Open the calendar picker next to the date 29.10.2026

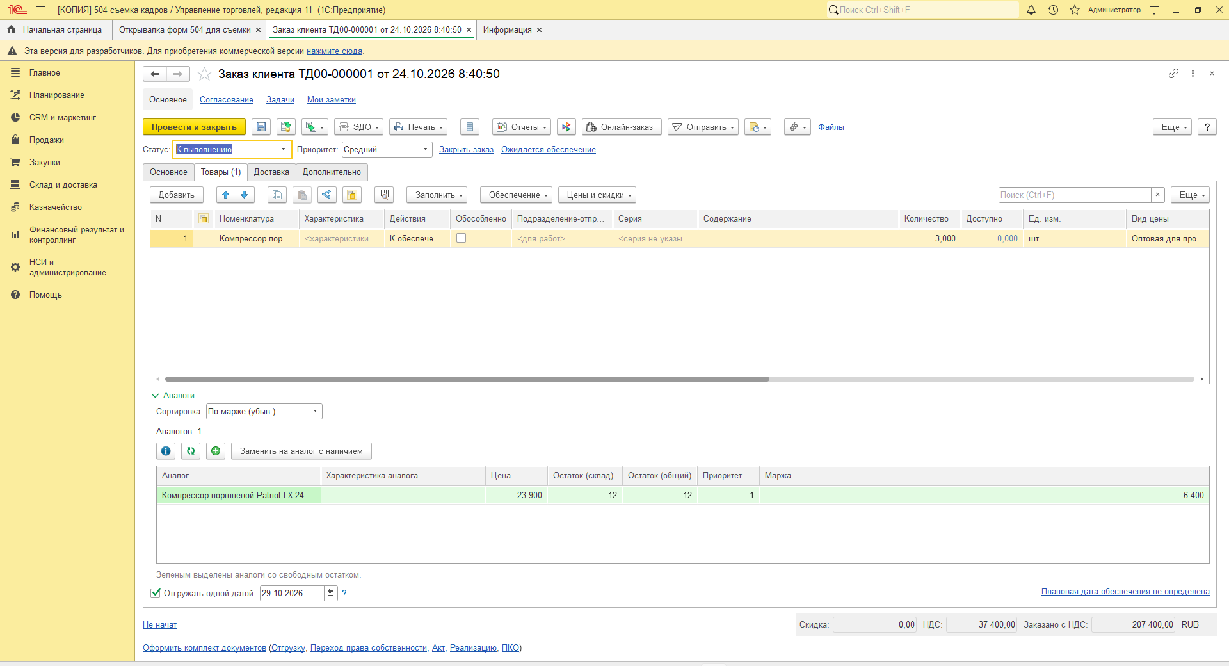(x=330, y=593)
